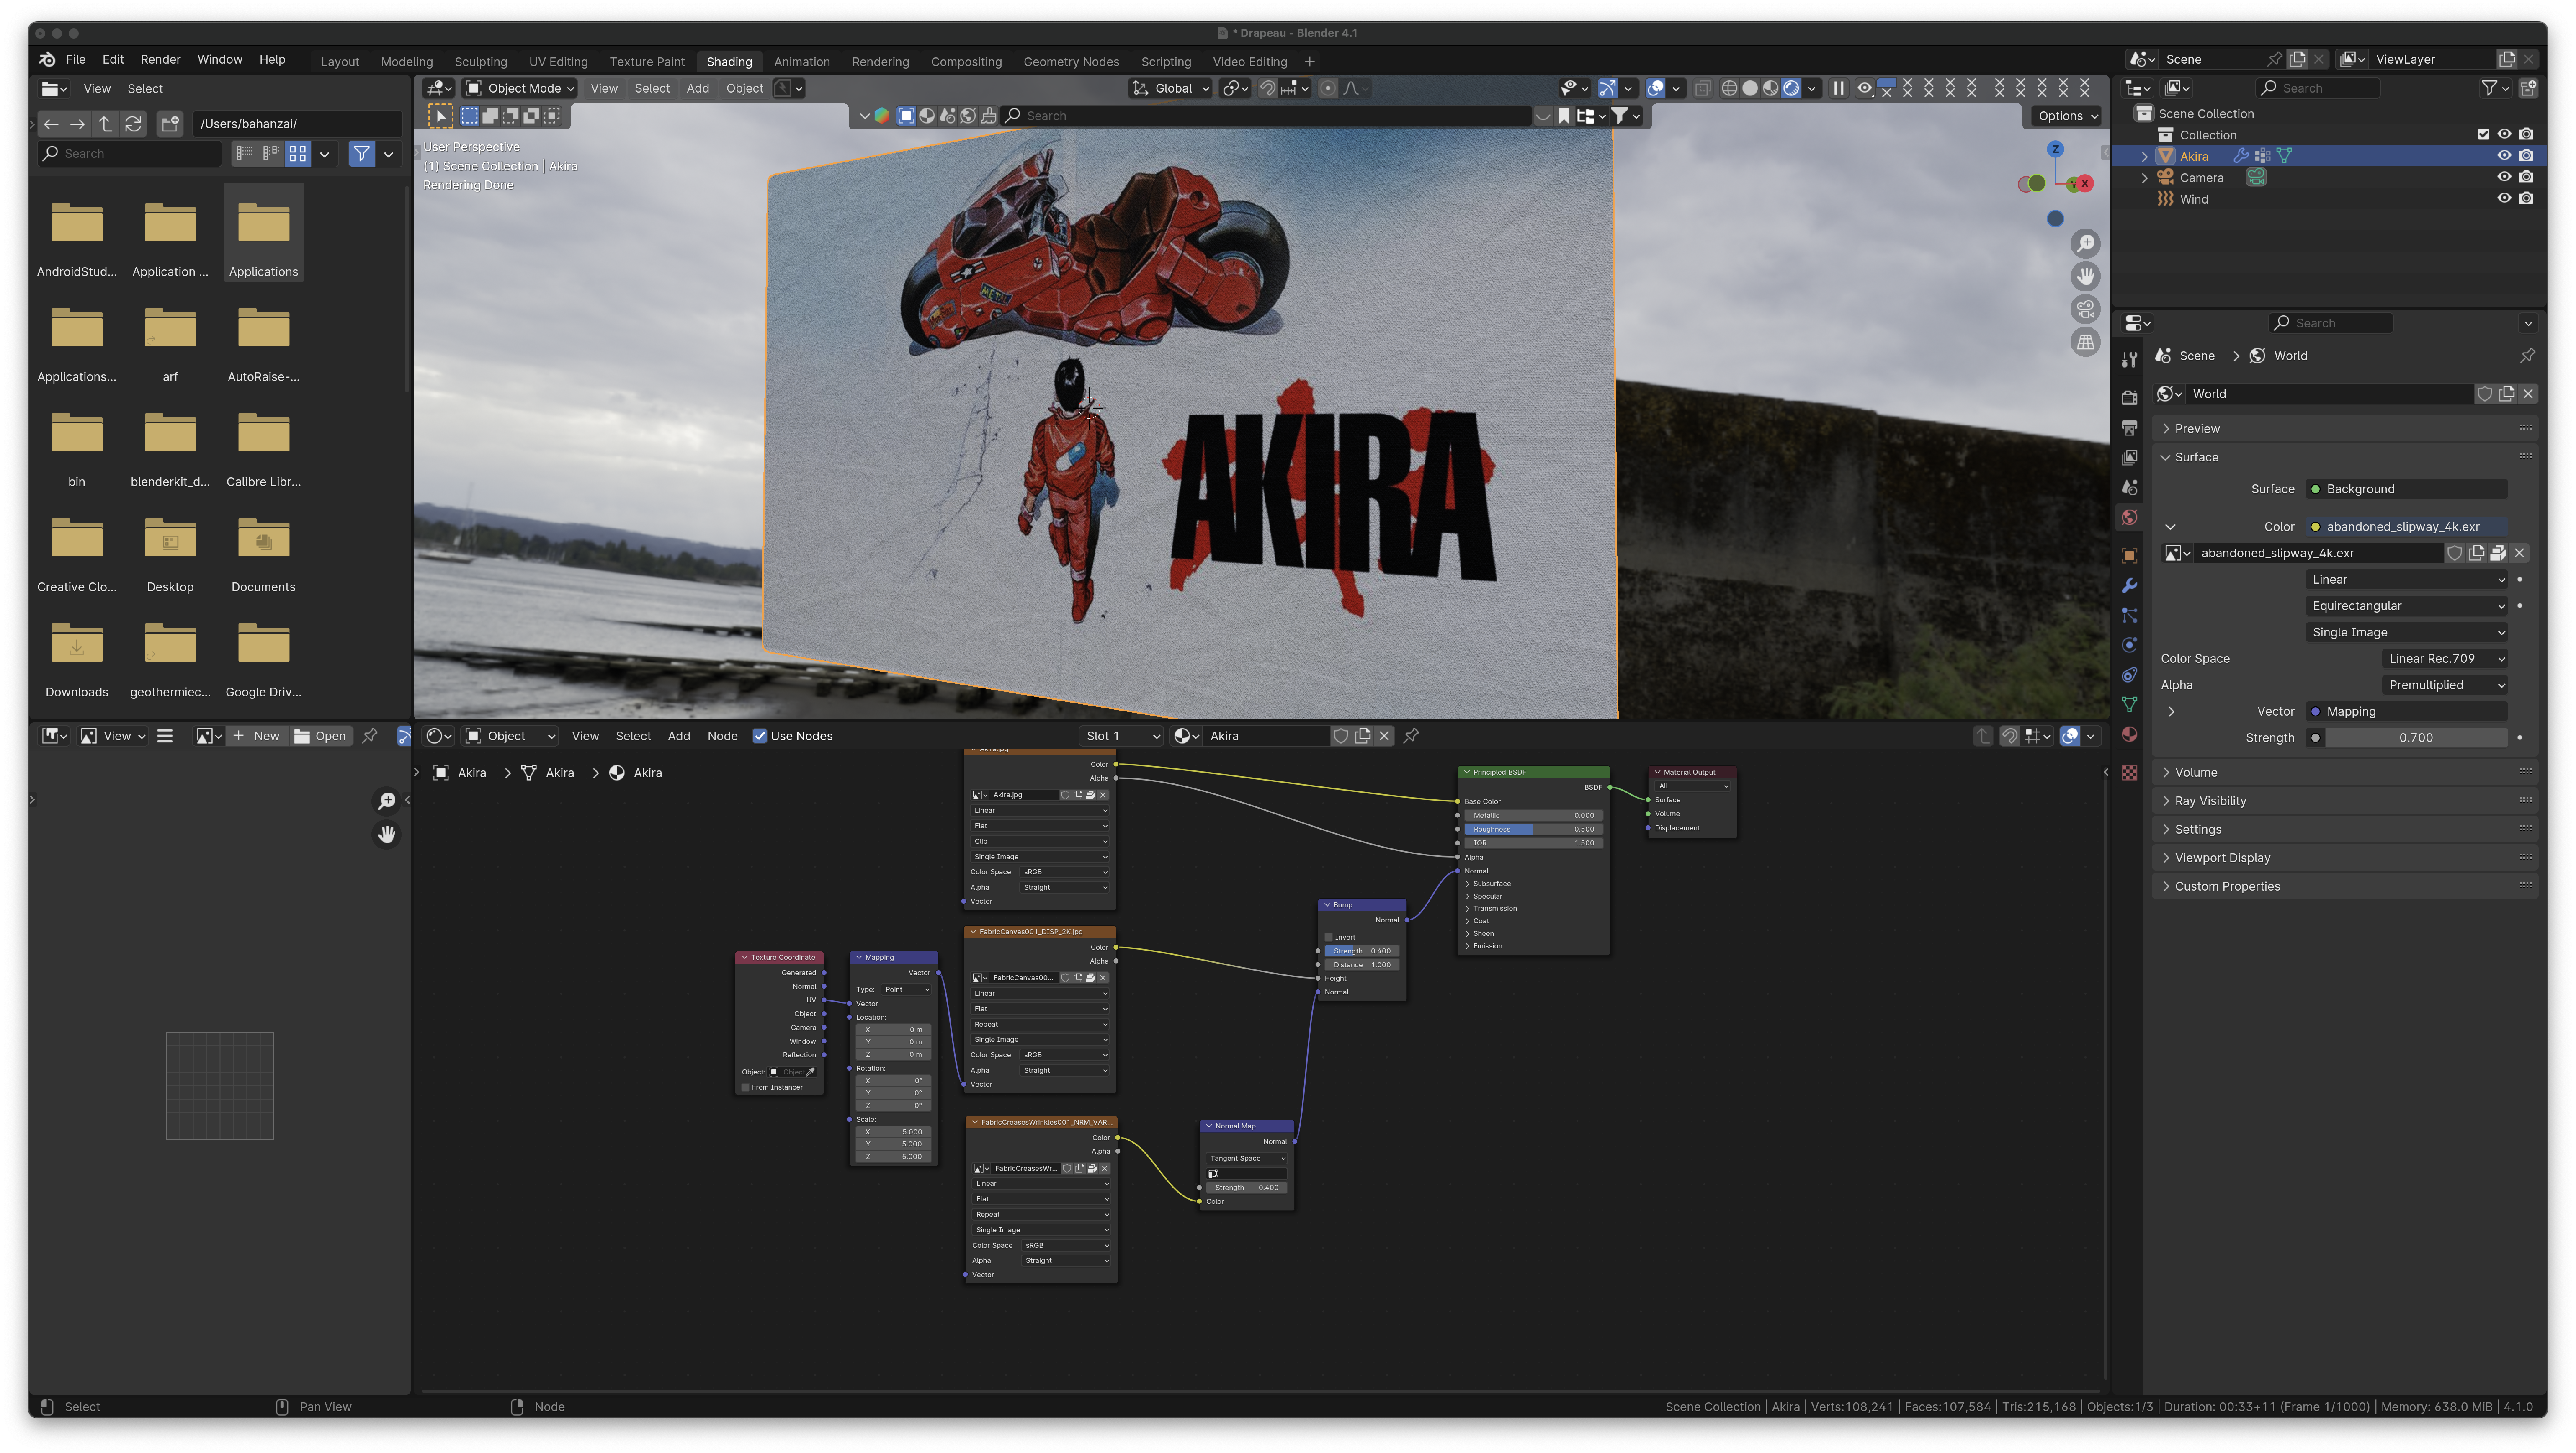Open Premultiplied alpha dropdown
This screenshot has width=2576, height=1453.
point(2444,685)
